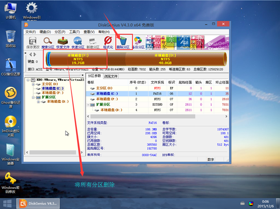The width and height of the screenshot is (280, 209).
Task: Click the partition table scroll left arrow
Action: click(88, 117)
